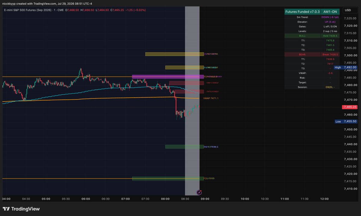The width and height of the screenshot is (361, 216).
Task: Click the 7,500.00 price axis label
Action: pyautogui.click(x=350, y=55)
